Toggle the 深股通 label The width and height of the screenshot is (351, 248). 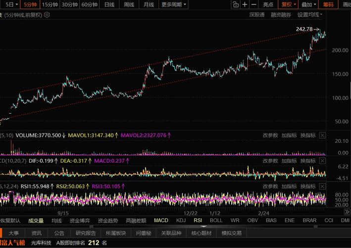tap(256, 14)
